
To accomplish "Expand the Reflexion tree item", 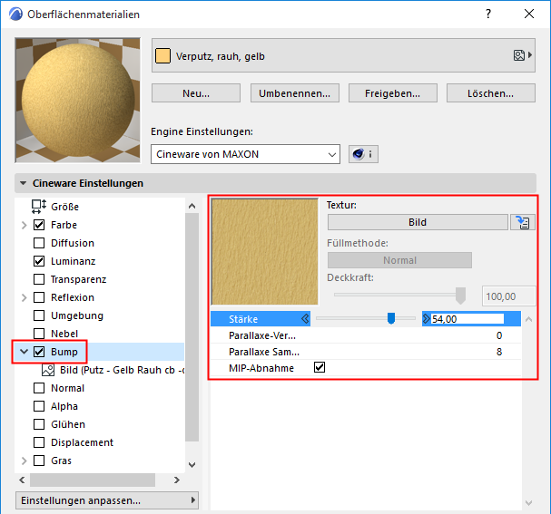I will (24, 297).
